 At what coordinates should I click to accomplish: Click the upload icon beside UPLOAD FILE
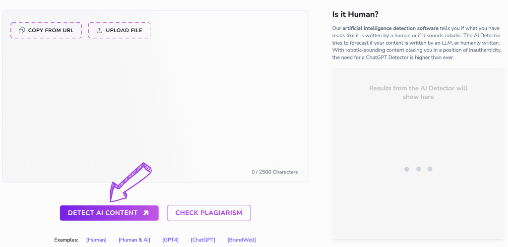tap(99, 30)
